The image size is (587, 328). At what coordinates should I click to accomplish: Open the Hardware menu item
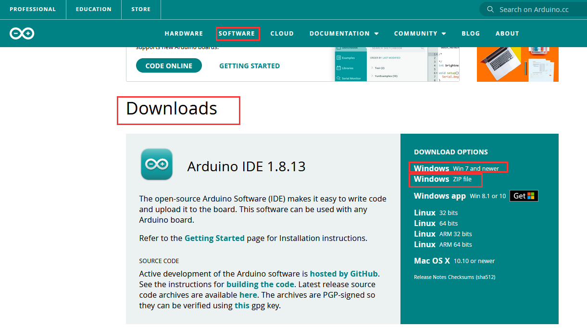(184, 34)
